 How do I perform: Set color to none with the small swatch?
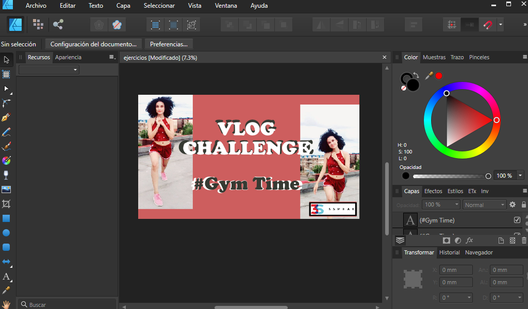[x=403, y=88]
